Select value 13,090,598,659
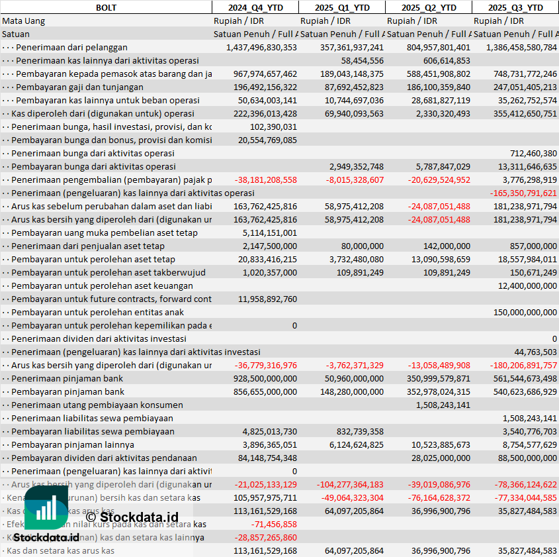 pyautogui.click(x=441, y=260)
